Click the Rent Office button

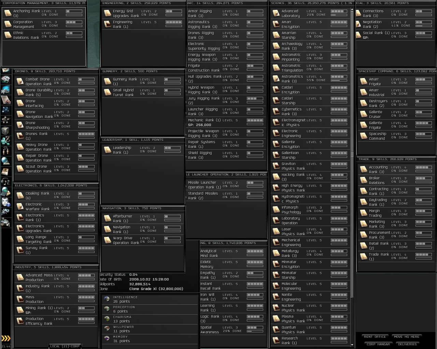pyautogui.click(x=375, y=337)
